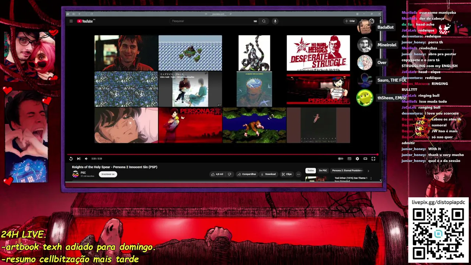Open the Persona 2 theater endscreen video
The width and height of the screenshot is (471, 265).
click(x=318, y=89)
